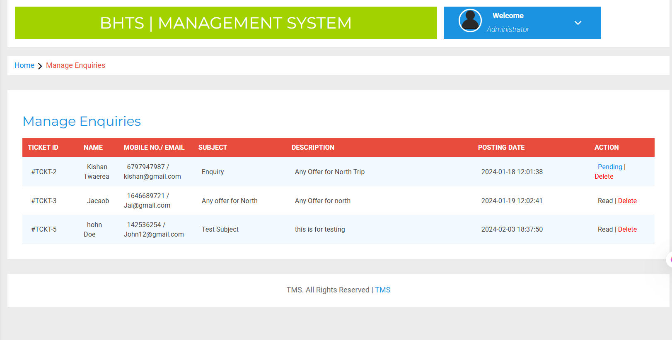Click the contact cell with kishan@gmail.com
This screenshot has width=672, height=340.
[152, 172]
